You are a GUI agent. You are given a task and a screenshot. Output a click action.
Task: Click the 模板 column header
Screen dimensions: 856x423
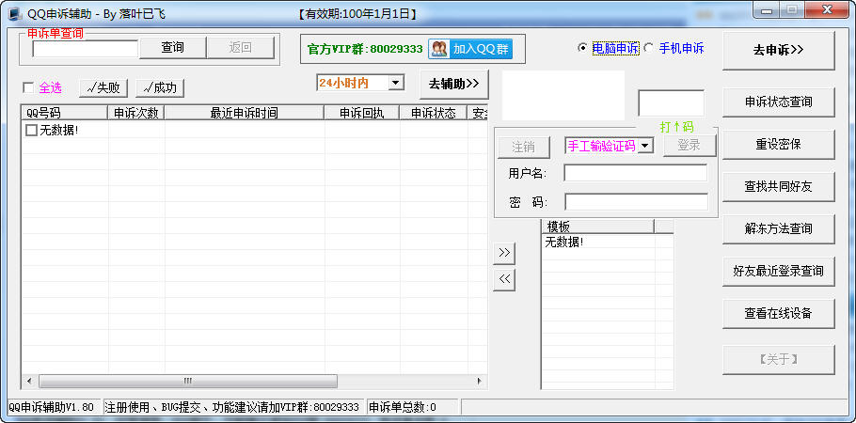[x=597, y=227]
